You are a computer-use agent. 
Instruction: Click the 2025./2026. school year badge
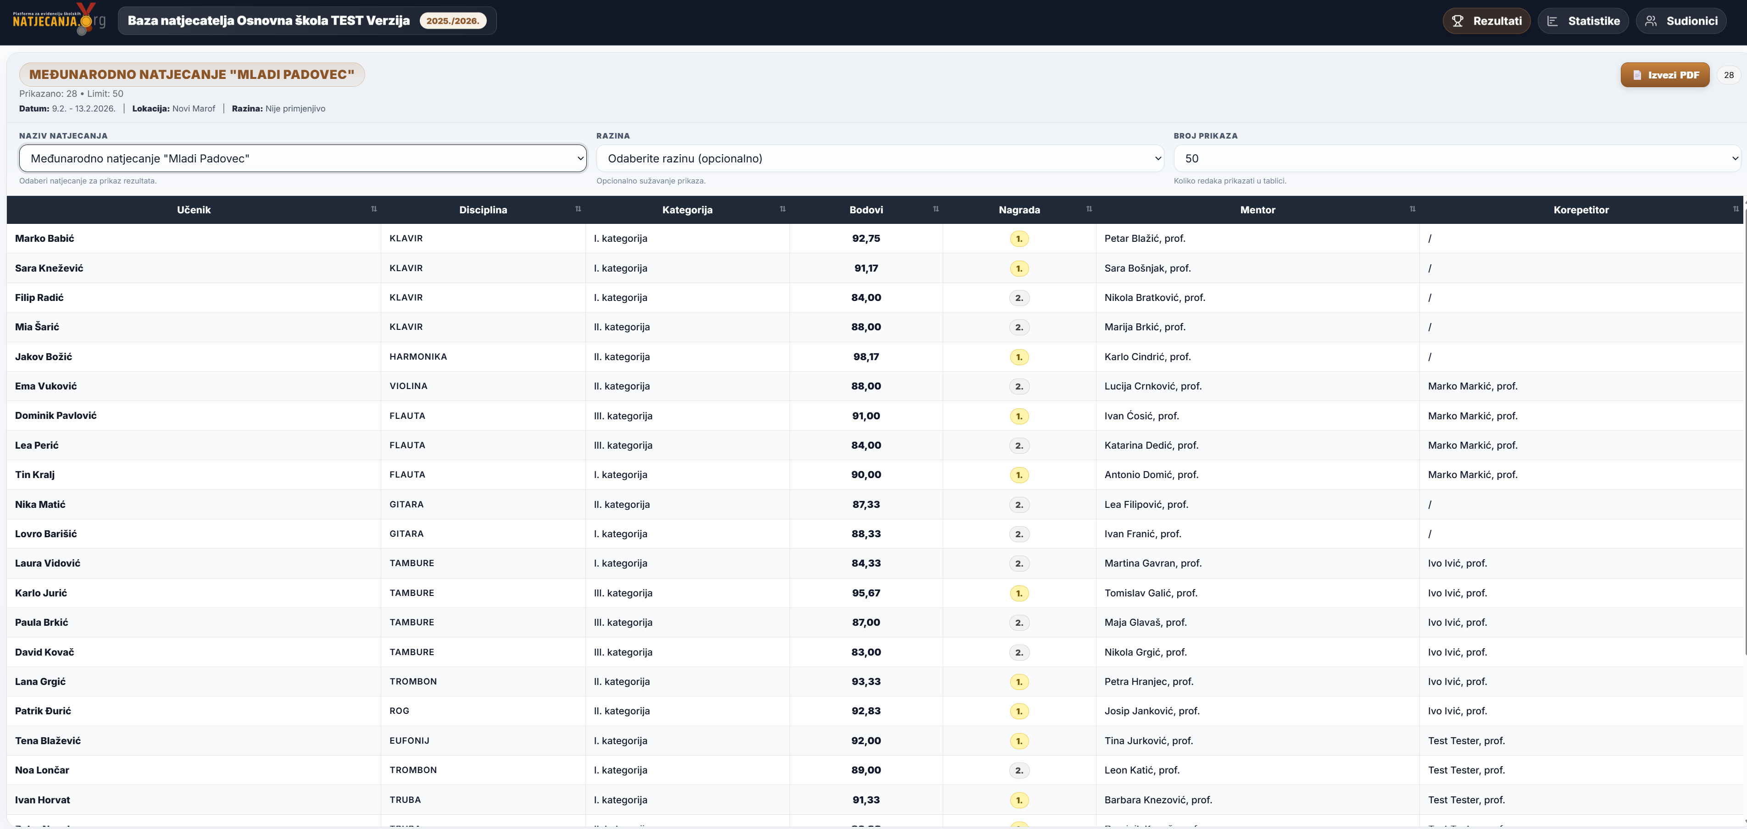(452, 21)
